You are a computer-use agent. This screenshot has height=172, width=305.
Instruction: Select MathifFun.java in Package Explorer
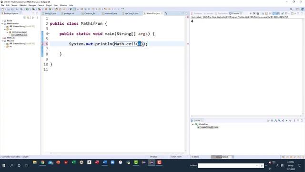point(20,35)
